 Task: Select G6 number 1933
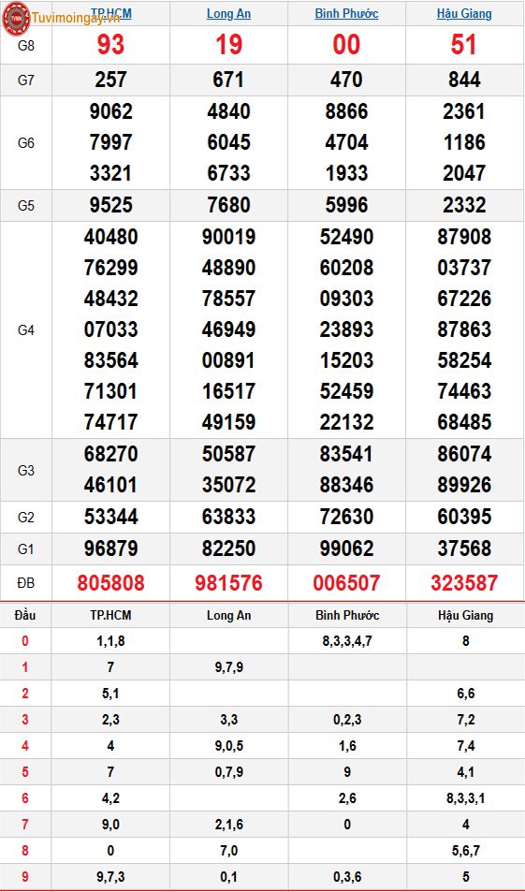[346, 173]
